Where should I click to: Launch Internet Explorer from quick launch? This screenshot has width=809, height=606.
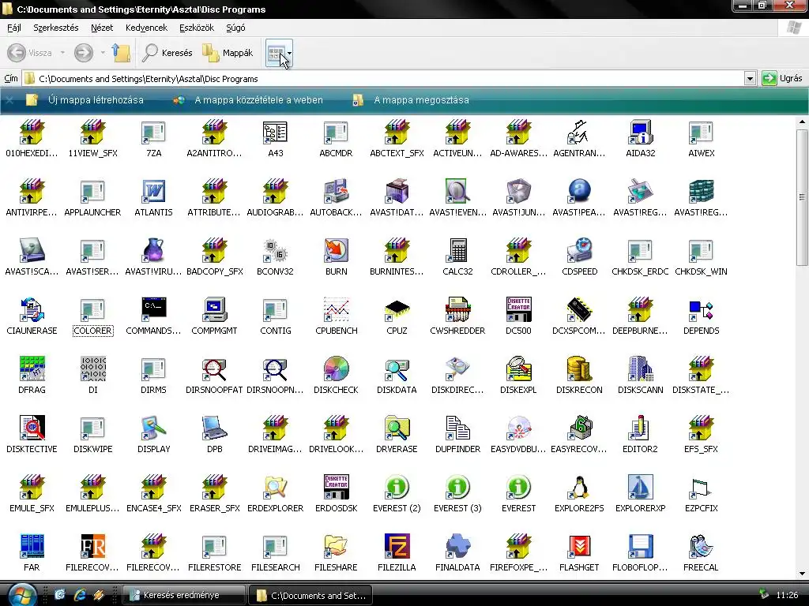(x=80, y=595)
